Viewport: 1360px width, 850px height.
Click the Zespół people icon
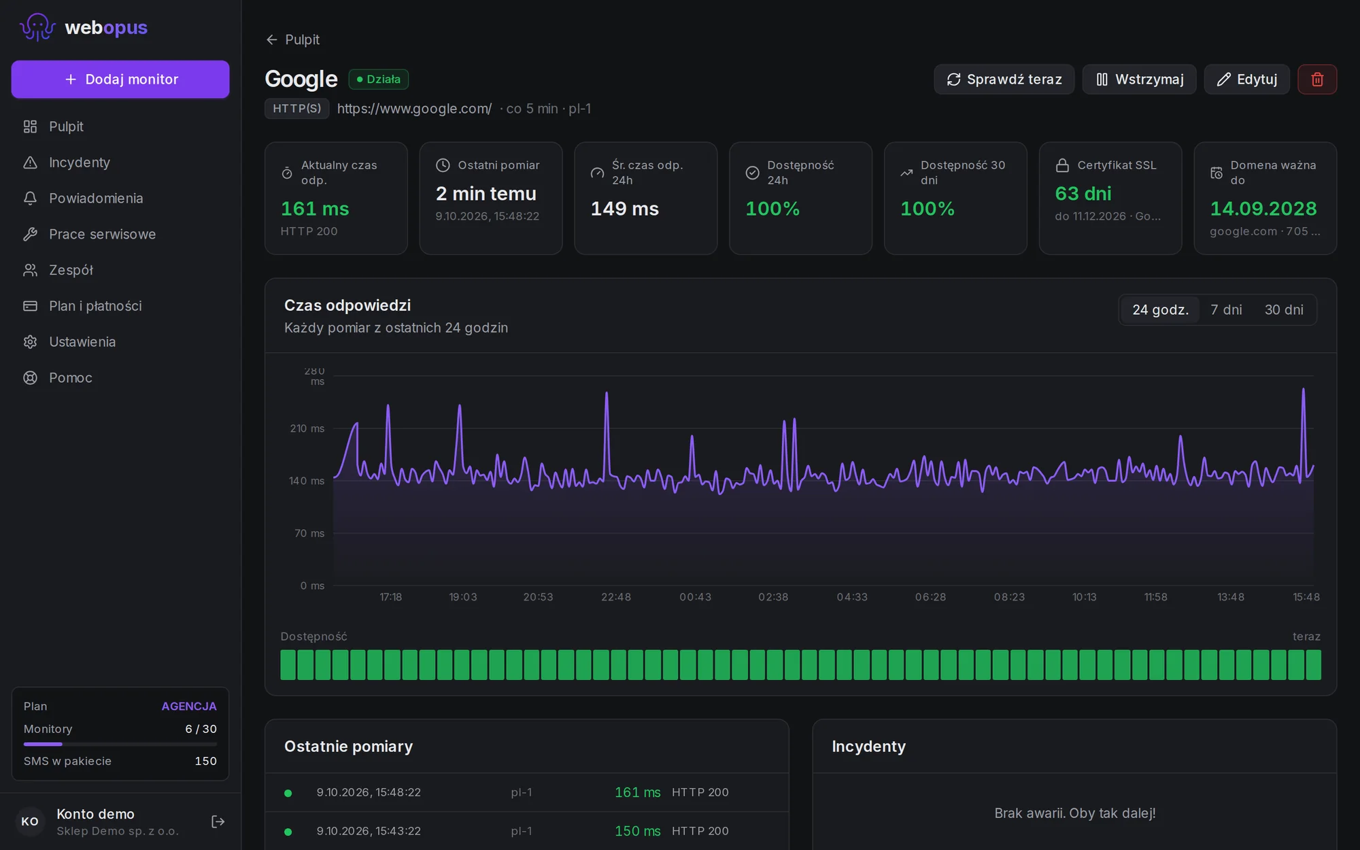[30, 270]
